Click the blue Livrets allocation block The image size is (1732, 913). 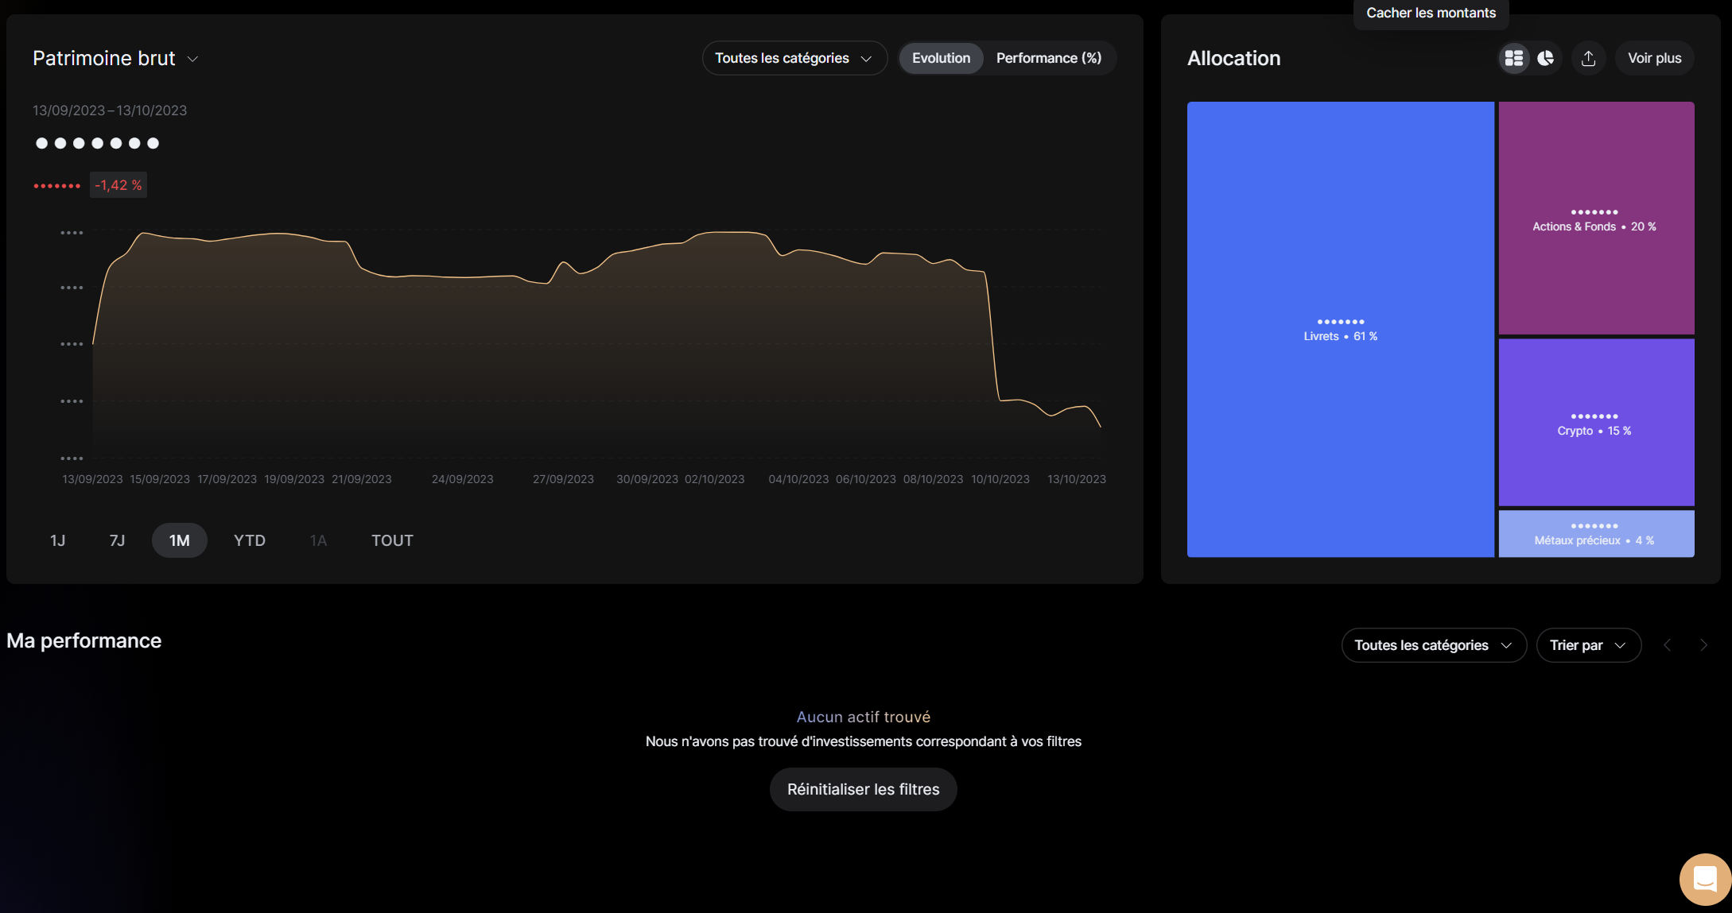pyautogui.click(x=1340, y=329)
